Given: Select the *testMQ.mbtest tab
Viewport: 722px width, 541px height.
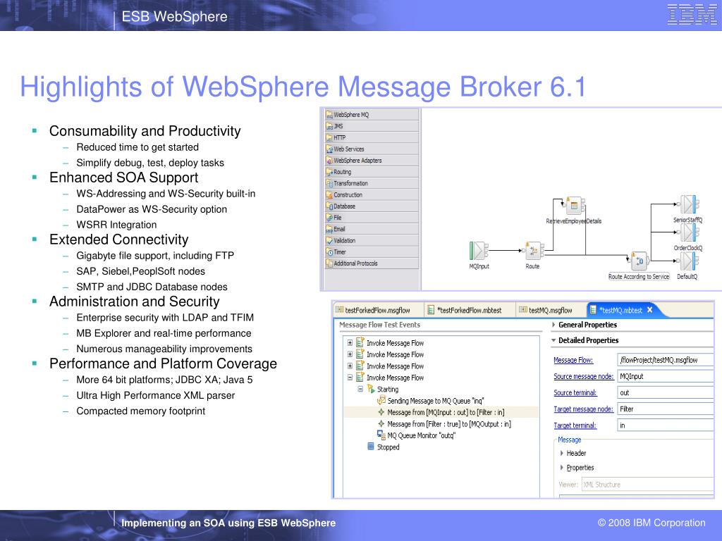Looking at the screenshot, I should (x=620, y=310).
